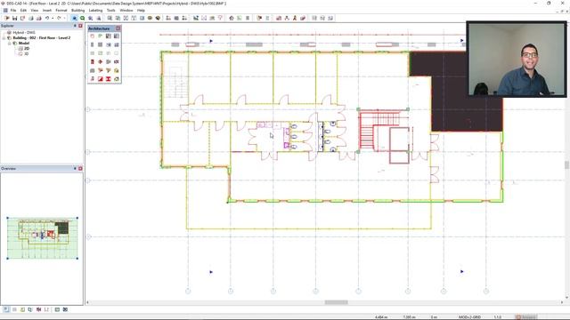This screenshot has width=570, height=320.
Task: Select the yellow house tool in Architecture palette
Action: (x=117, y=70)
